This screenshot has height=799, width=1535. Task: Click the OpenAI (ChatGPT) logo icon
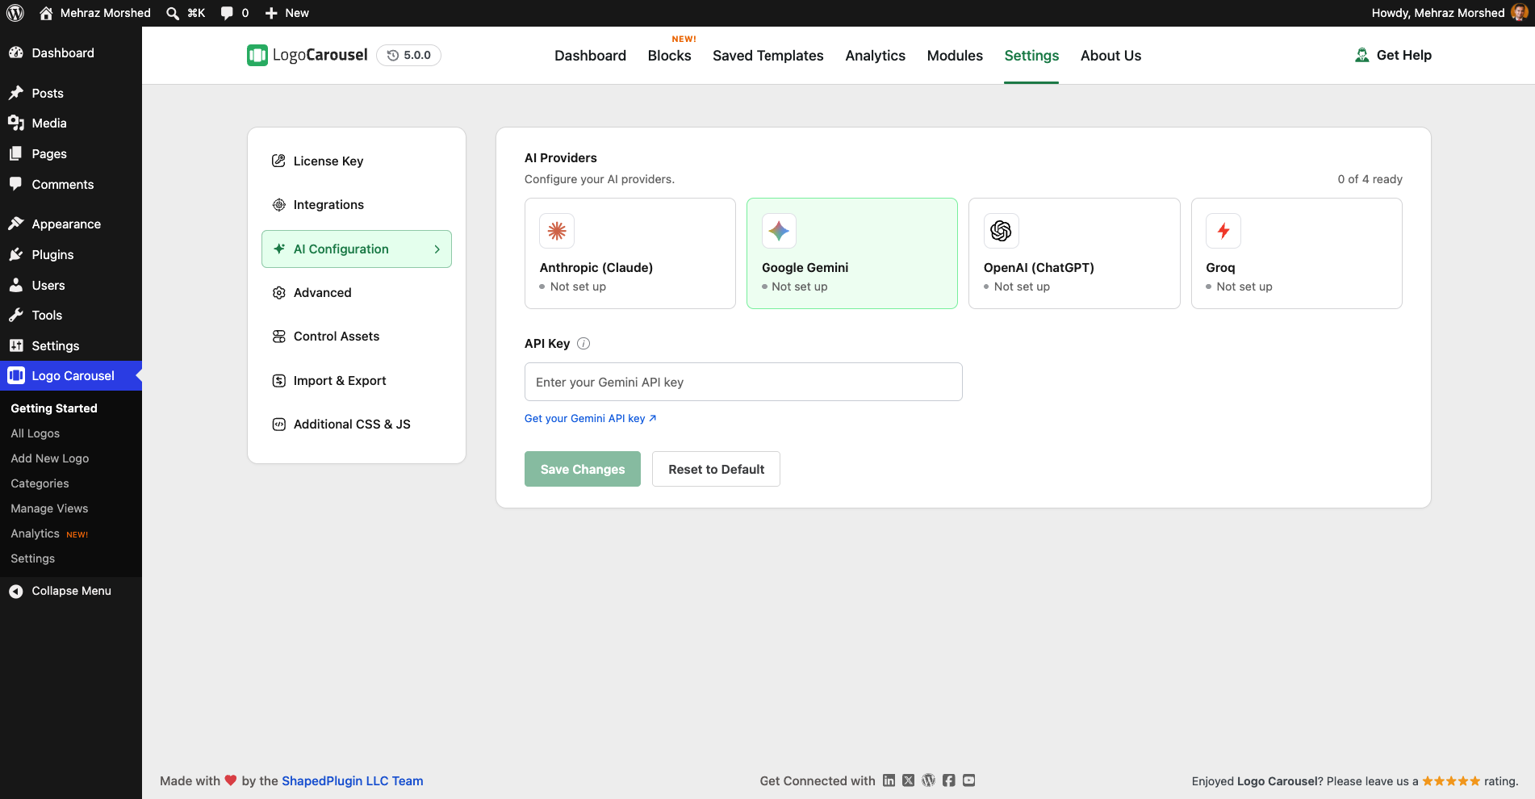[1001, 231]
